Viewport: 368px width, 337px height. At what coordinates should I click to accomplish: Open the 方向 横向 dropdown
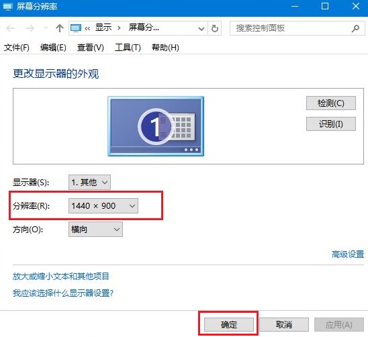point(95,230)
